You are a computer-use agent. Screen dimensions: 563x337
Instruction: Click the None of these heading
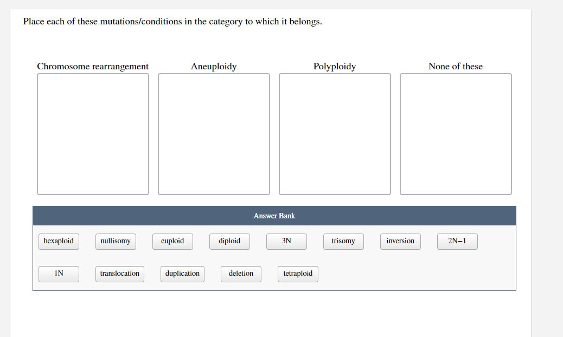456,66
